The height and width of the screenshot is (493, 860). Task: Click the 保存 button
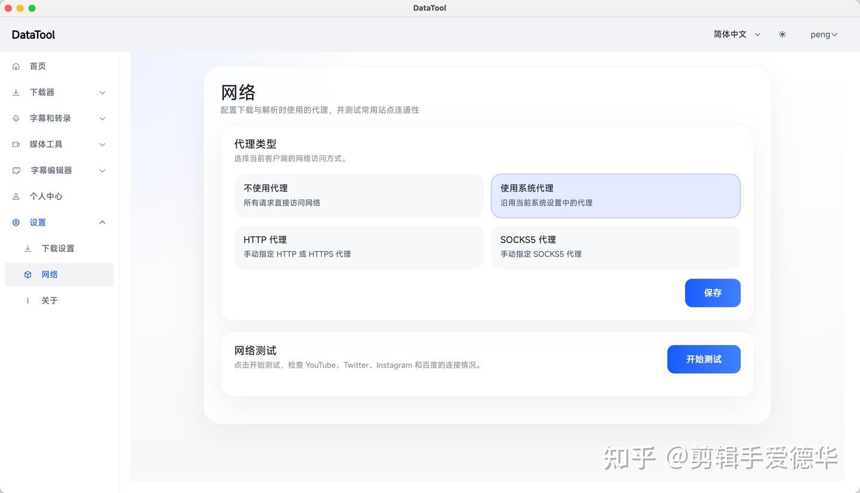pos(712,293)
